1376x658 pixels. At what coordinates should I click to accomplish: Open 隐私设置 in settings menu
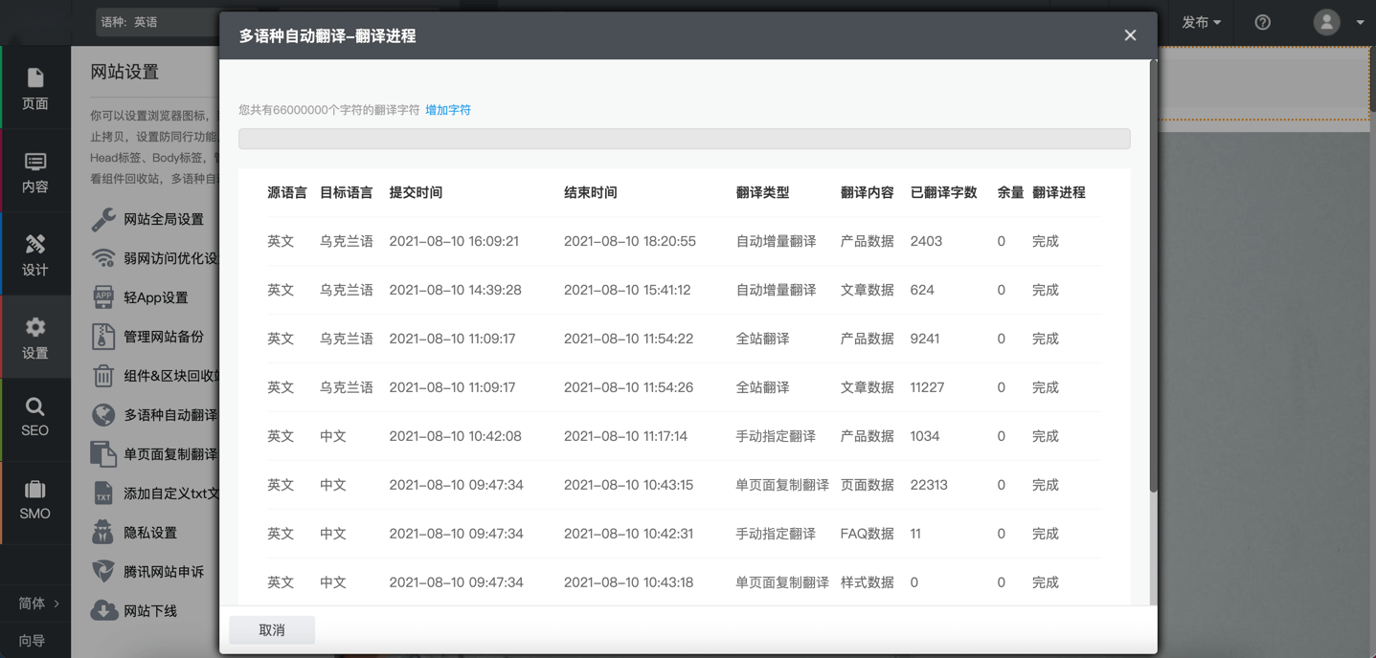pyautogui.click(x=150, y=533)
